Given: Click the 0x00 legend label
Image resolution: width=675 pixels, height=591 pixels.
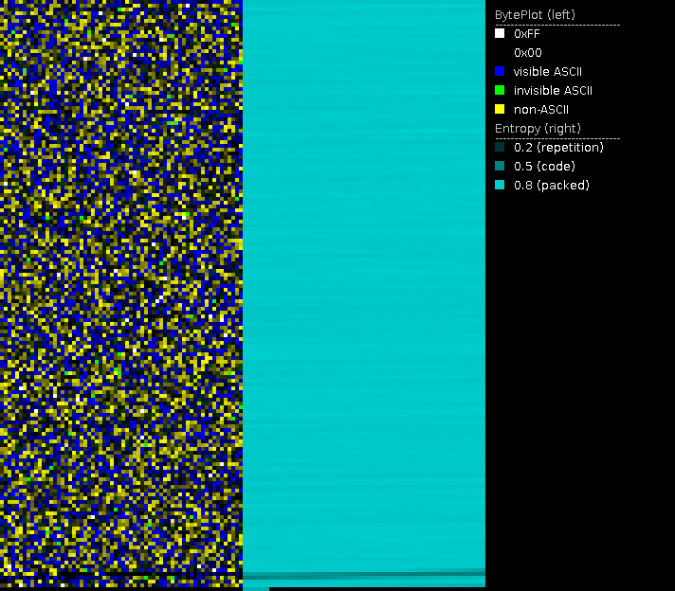Looking at the screenshot, I should [527, 53].
